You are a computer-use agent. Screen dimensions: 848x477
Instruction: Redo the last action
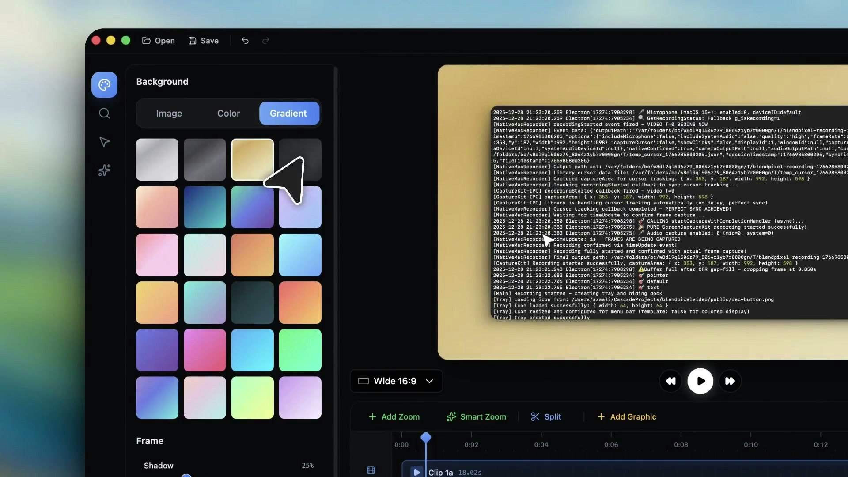tap(265, 41)
